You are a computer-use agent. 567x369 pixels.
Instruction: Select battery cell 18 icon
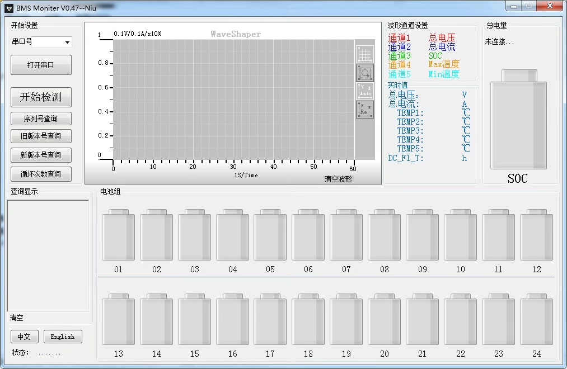point(308,320)
